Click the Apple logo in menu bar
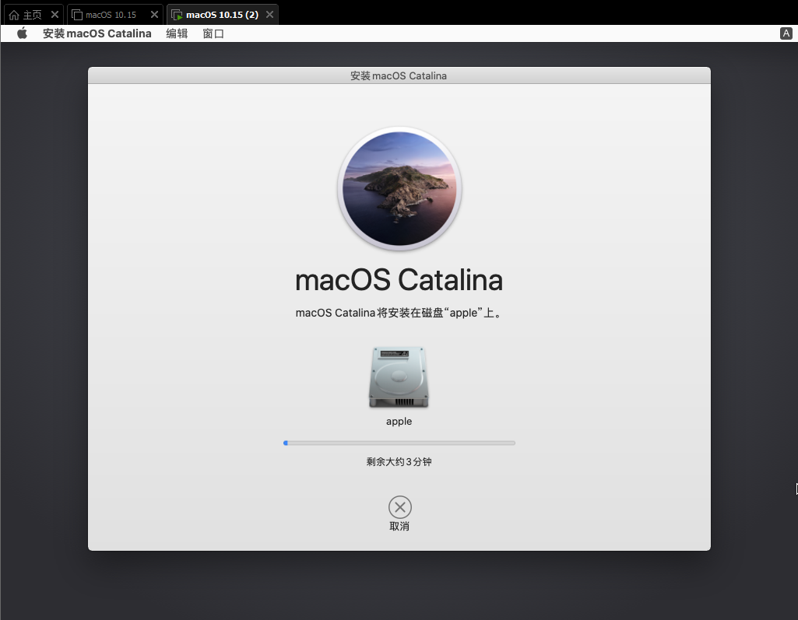Viewport: 798px width, 620px height. click(22, 33)
